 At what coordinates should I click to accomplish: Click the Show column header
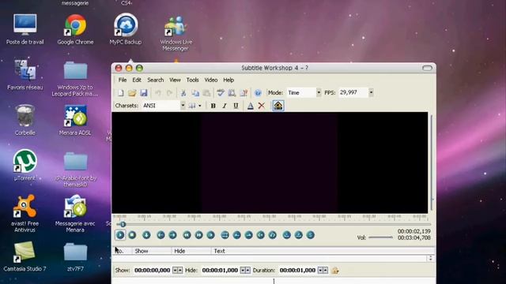[151, 251]
